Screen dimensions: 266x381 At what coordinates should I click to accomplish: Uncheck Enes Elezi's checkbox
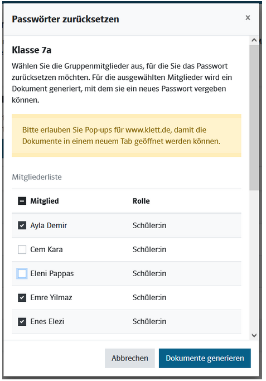(x=22, y=321)
